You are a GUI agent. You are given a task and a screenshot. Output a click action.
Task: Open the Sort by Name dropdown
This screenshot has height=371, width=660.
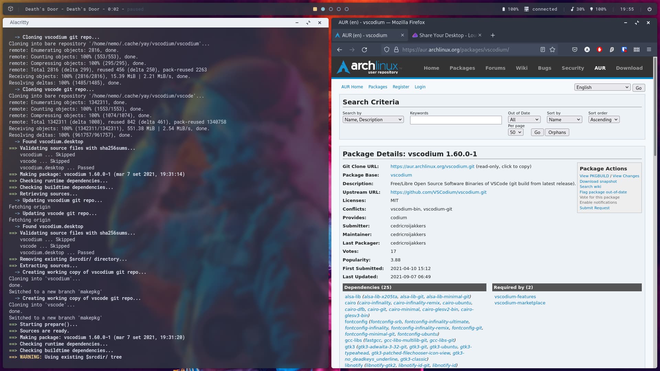tap(564, 120)
